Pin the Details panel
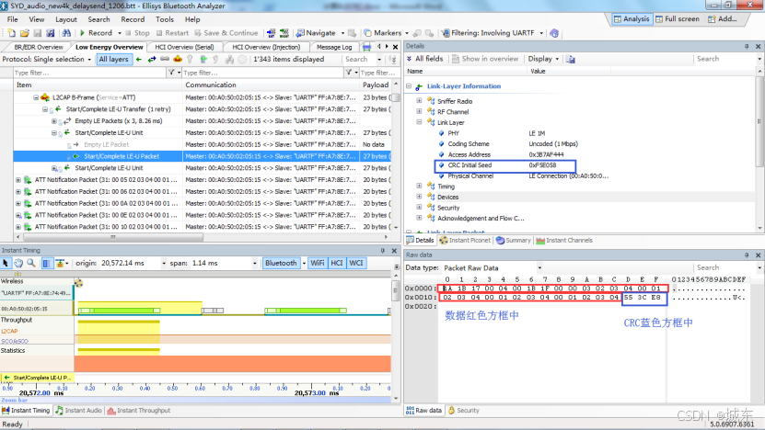The image size is (765, 430). coord(747,46)
